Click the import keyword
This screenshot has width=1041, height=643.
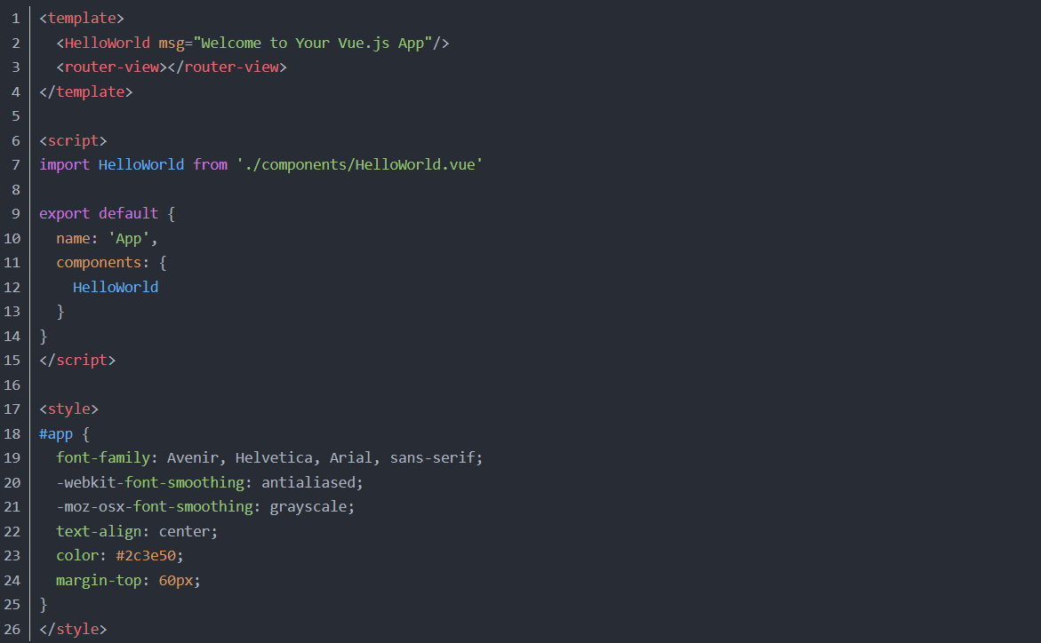[64, 164]
